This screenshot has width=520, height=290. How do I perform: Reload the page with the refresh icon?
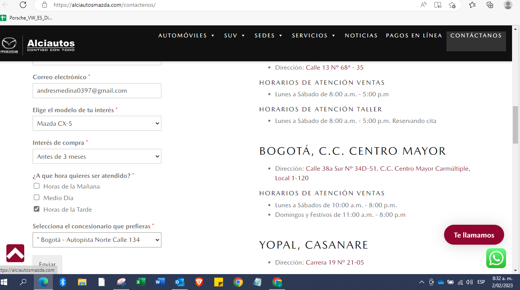tap(23, 5)
